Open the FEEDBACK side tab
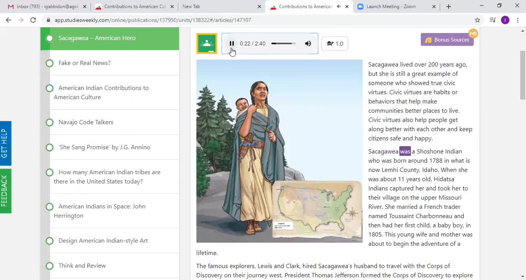Viewport: 526px width, 280px height. (5, 191)
